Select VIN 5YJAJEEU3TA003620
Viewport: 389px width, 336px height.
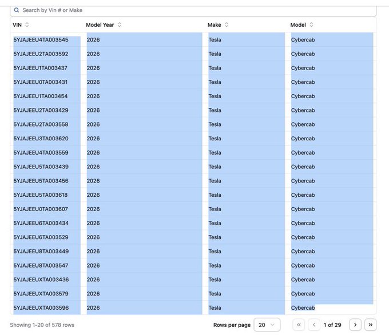pyautogui.click(x=41, y=139)
